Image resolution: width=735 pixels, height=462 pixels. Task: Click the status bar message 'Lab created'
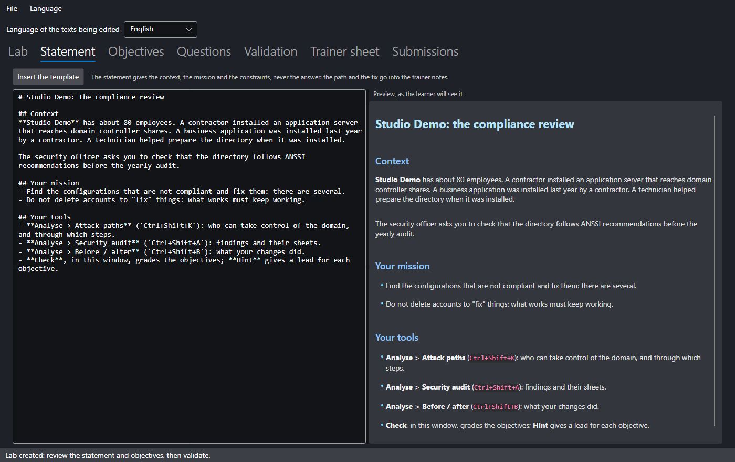click(108, 455)
